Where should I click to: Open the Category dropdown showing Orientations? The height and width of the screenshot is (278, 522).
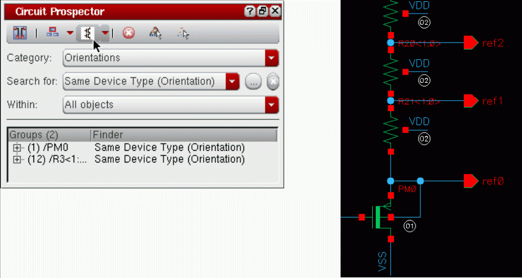click(170, 58)
